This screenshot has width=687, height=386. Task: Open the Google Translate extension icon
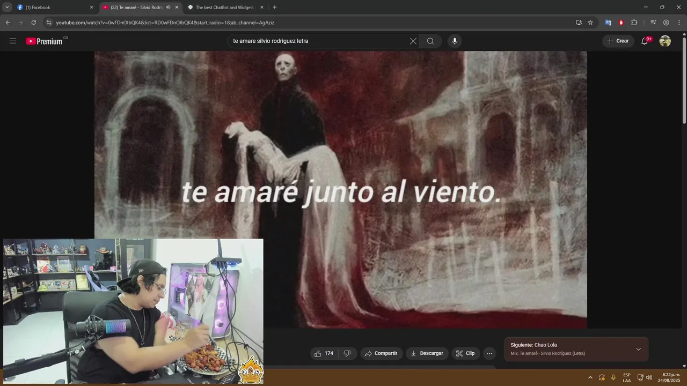point(608,23)
